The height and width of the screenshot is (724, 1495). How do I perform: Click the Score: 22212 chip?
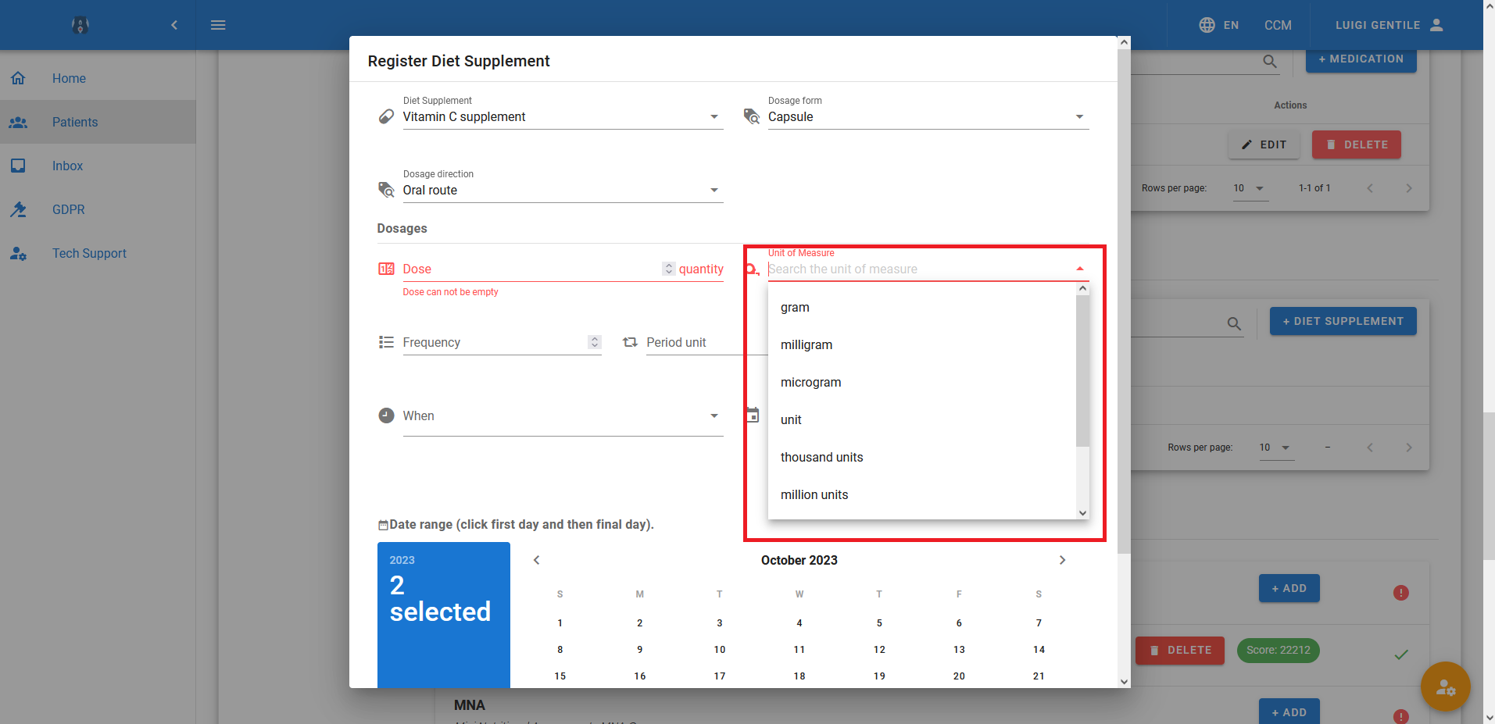1278,650
